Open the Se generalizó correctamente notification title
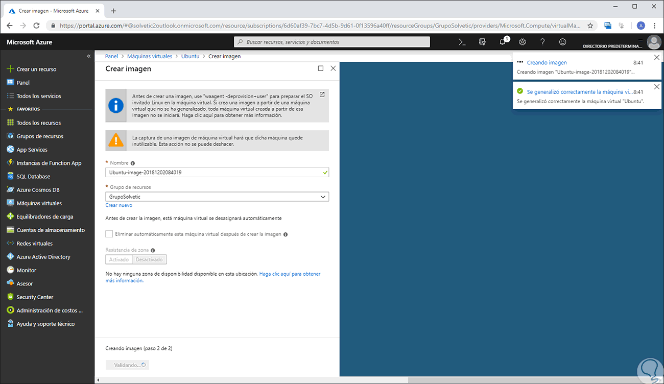664x384 pixels. click(579, 92)
